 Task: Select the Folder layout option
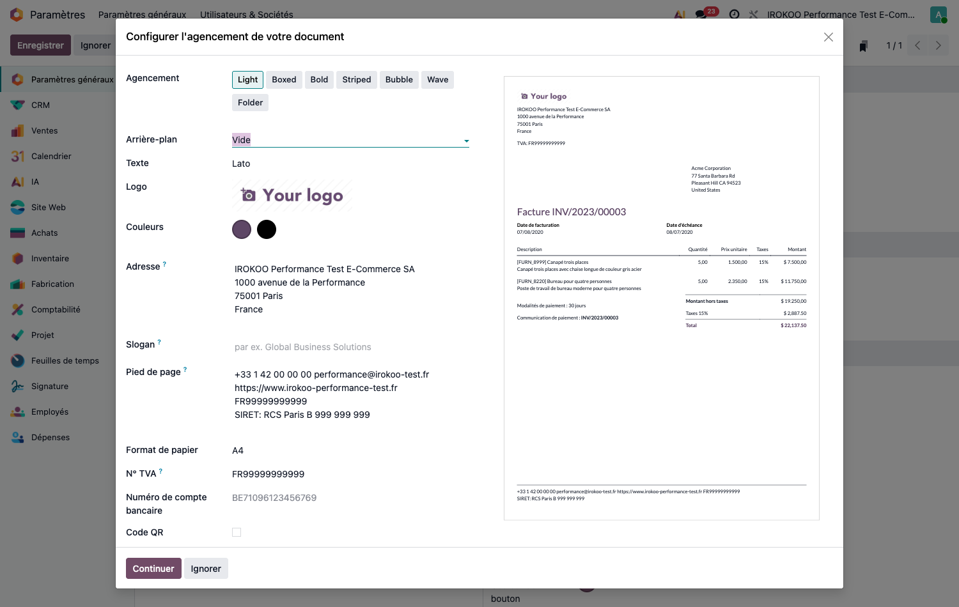pos(250,103)
